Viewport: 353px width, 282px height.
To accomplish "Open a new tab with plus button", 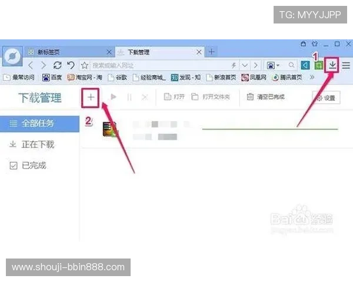I will [x=211, y=52].
